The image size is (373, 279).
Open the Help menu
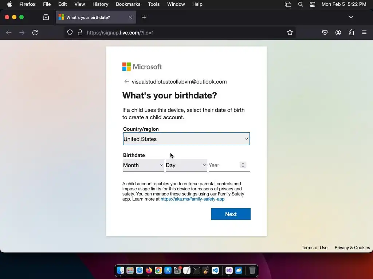pyautogui.click(x=197, y=4)
